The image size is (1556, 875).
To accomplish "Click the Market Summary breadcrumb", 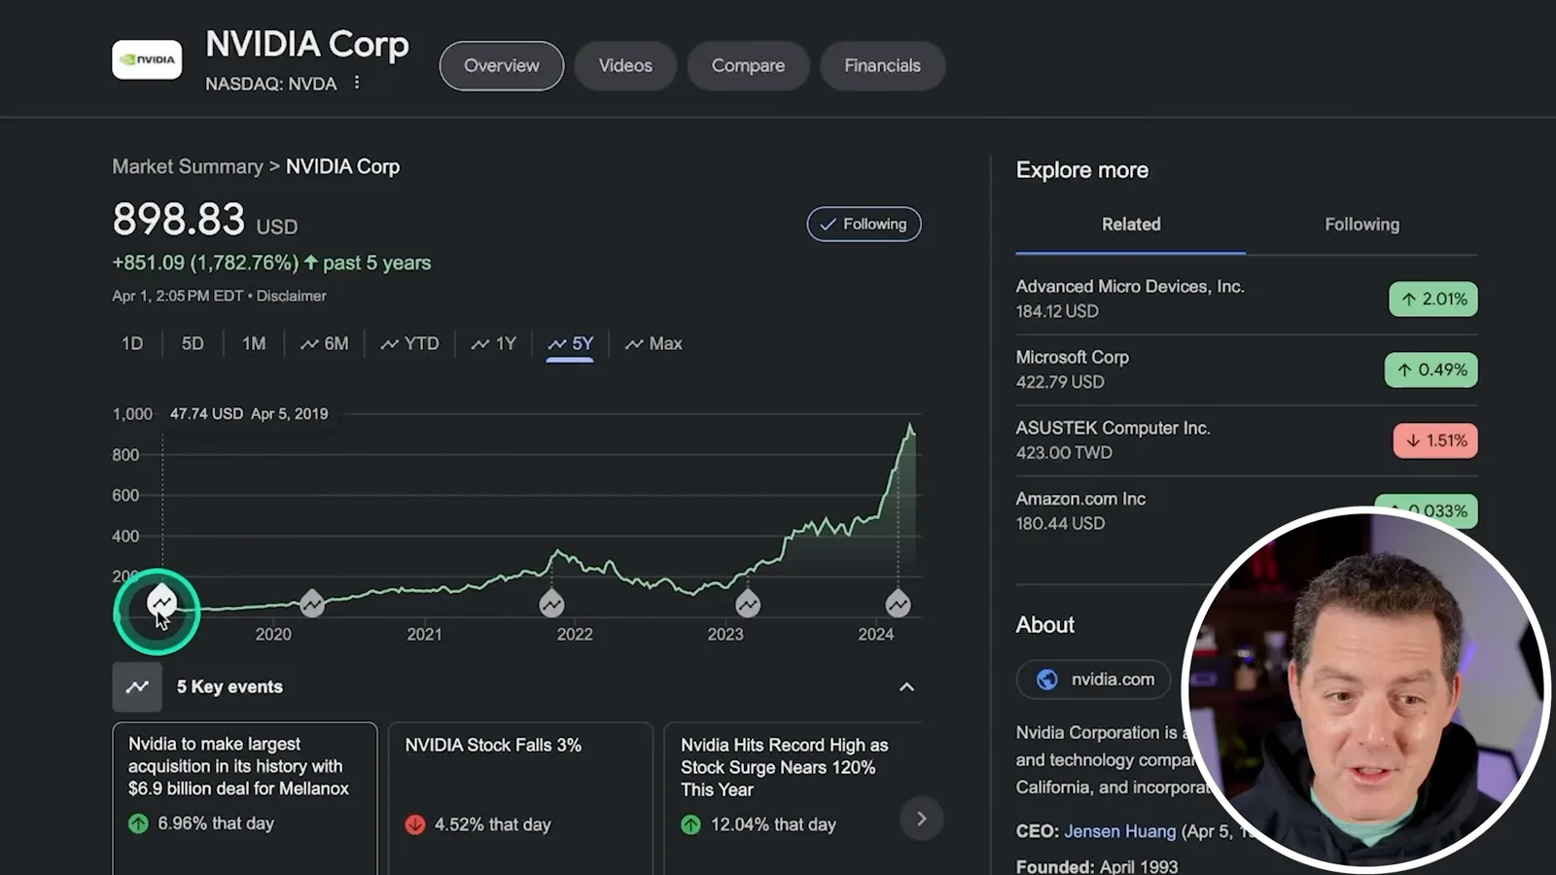I will tap(188, 166).
